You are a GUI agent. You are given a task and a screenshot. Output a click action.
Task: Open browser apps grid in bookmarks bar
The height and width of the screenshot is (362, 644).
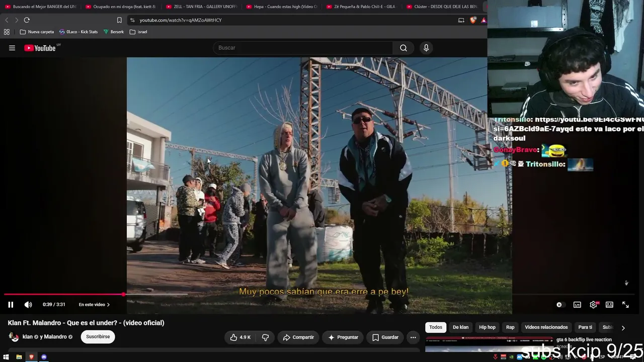coord(7,32)
